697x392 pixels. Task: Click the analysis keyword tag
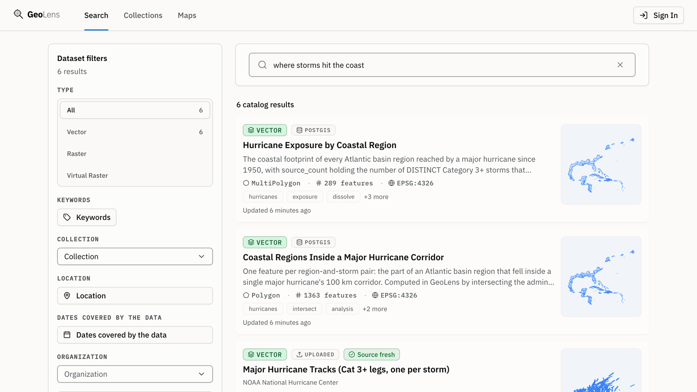tap(342, 309)
